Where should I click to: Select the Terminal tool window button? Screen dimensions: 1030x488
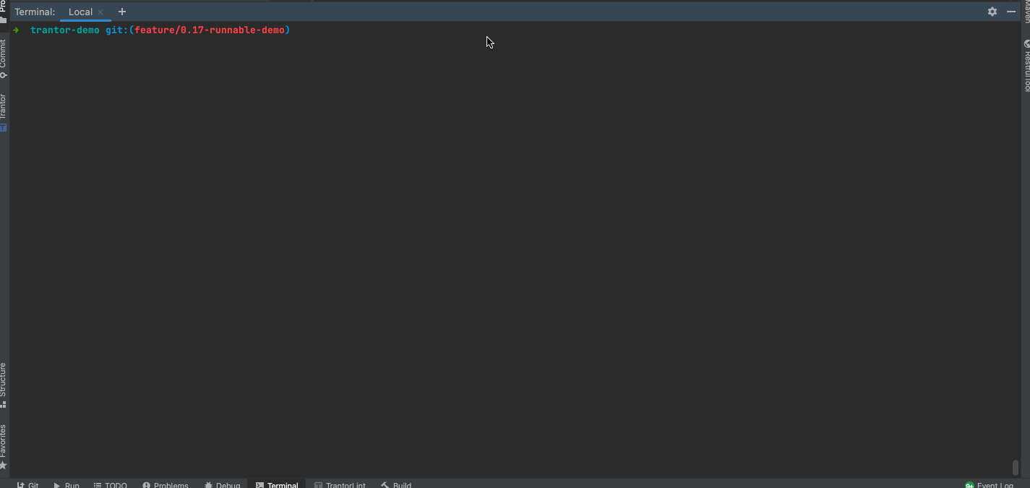coord(277,485)
